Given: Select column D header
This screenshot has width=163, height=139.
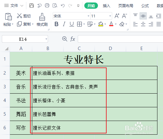Looking at the screenshot, I should (110, 49).
